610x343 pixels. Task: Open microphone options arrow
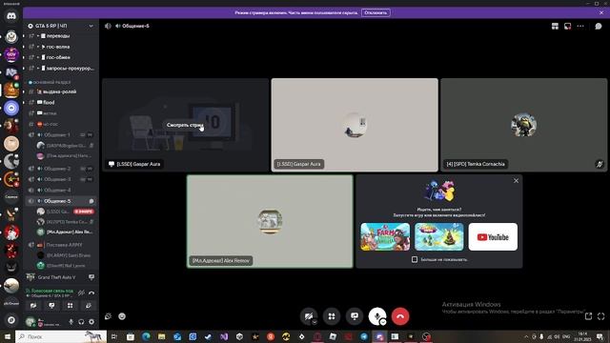click(383, 322)
